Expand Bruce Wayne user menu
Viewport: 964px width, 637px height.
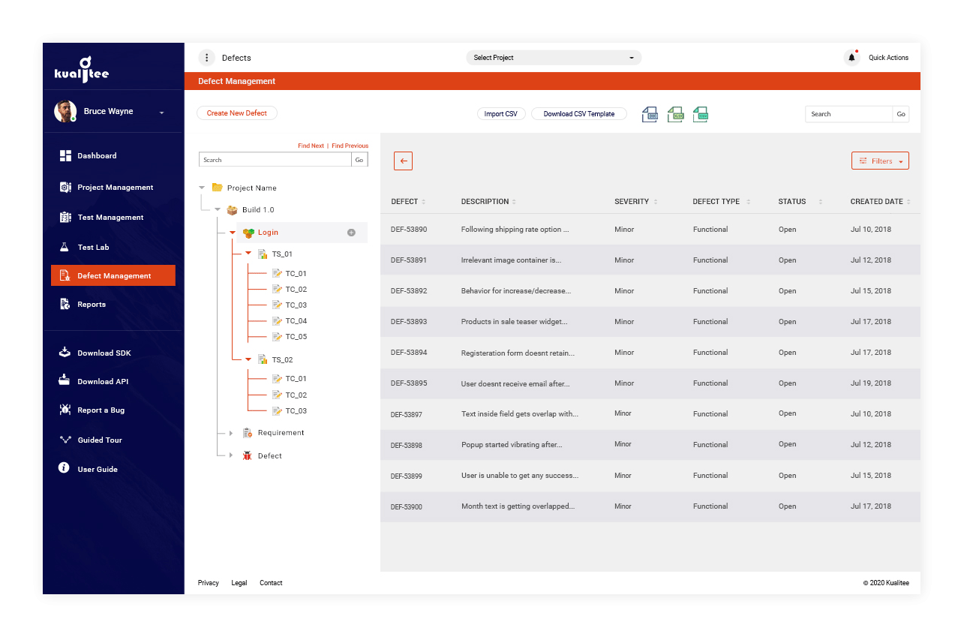click(x=161, y=113)
